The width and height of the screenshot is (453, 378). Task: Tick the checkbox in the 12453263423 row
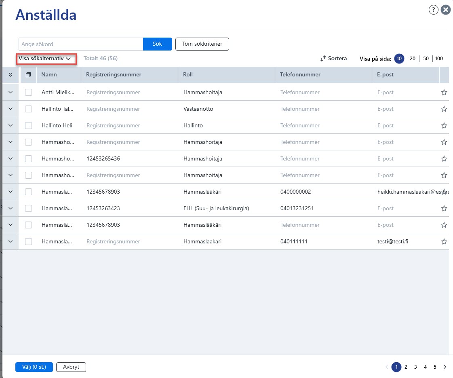point(28,208)
